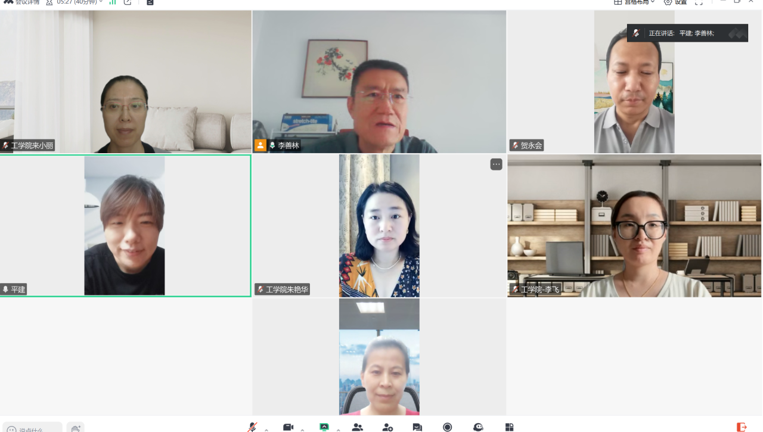Open the participants list icon
The image size is (763, 432).
358,427
